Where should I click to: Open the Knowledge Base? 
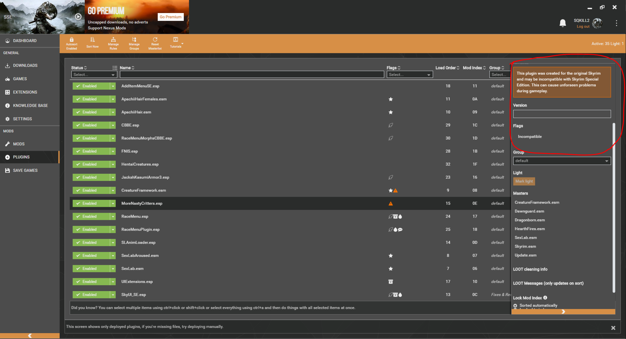pos(30,106)
